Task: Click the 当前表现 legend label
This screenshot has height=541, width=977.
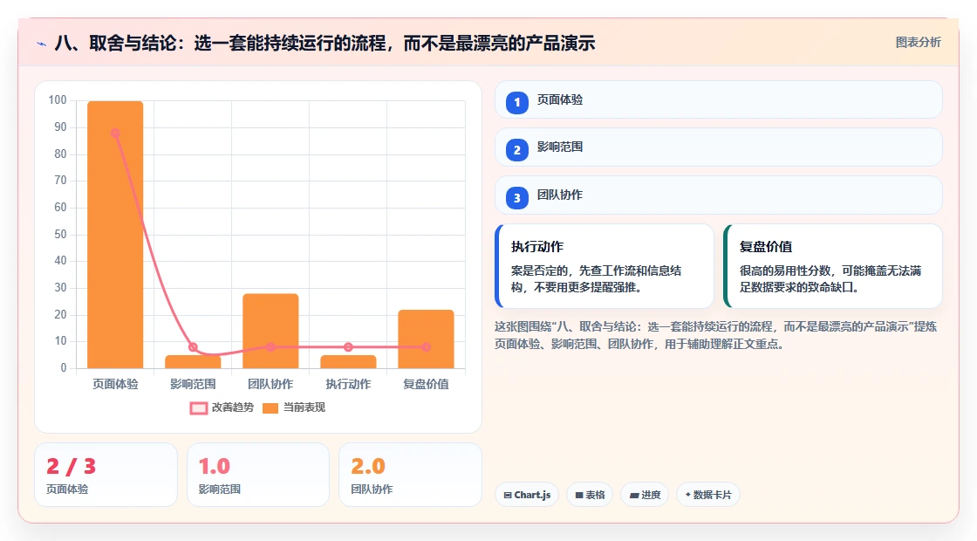Action: [304, 407]
